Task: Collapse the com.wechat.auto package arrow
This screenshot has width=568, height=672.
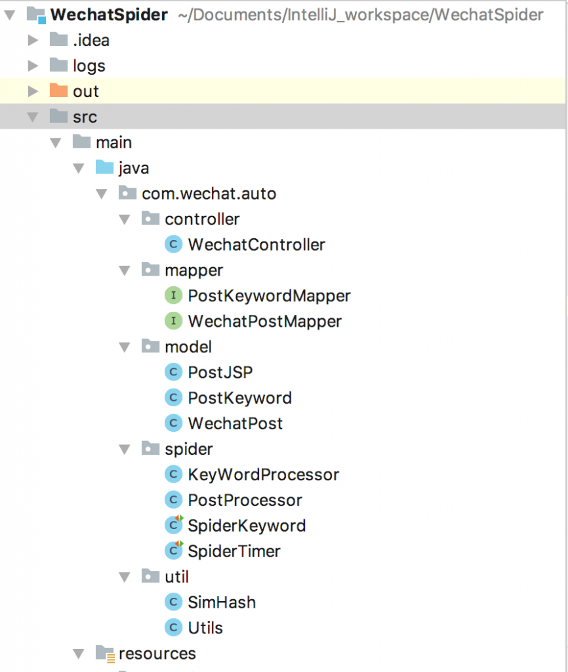Action: tap(102, 194)
